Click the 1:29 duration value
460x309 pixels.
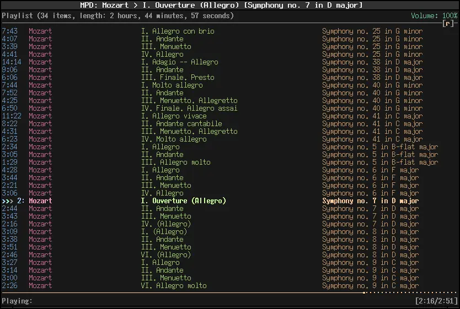coord(9,162)
